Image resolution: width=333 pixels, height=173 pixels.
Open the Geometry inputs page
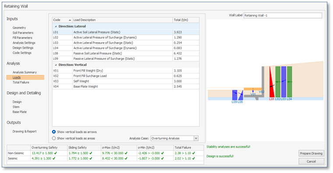(x=19, y=28)
